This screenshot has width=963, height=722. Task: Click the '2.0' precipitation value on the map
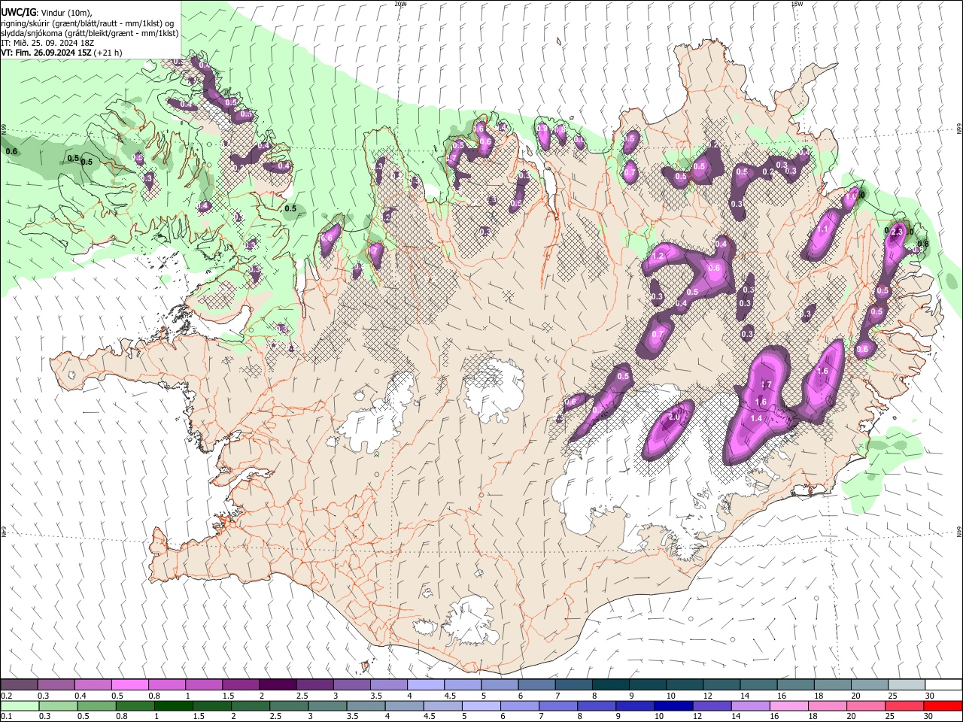point(675,417)
